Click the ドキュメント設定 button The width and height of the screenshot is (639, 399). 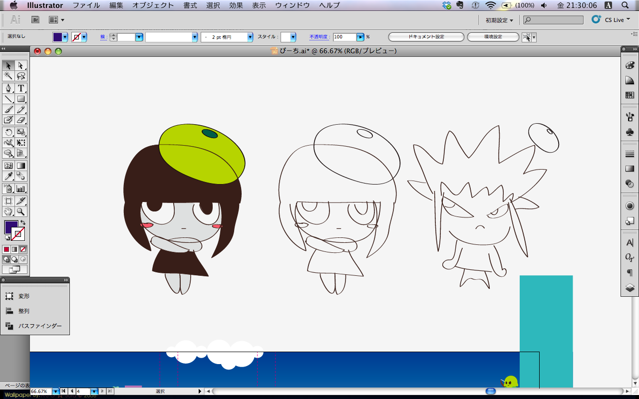click(x=426, y=37)
